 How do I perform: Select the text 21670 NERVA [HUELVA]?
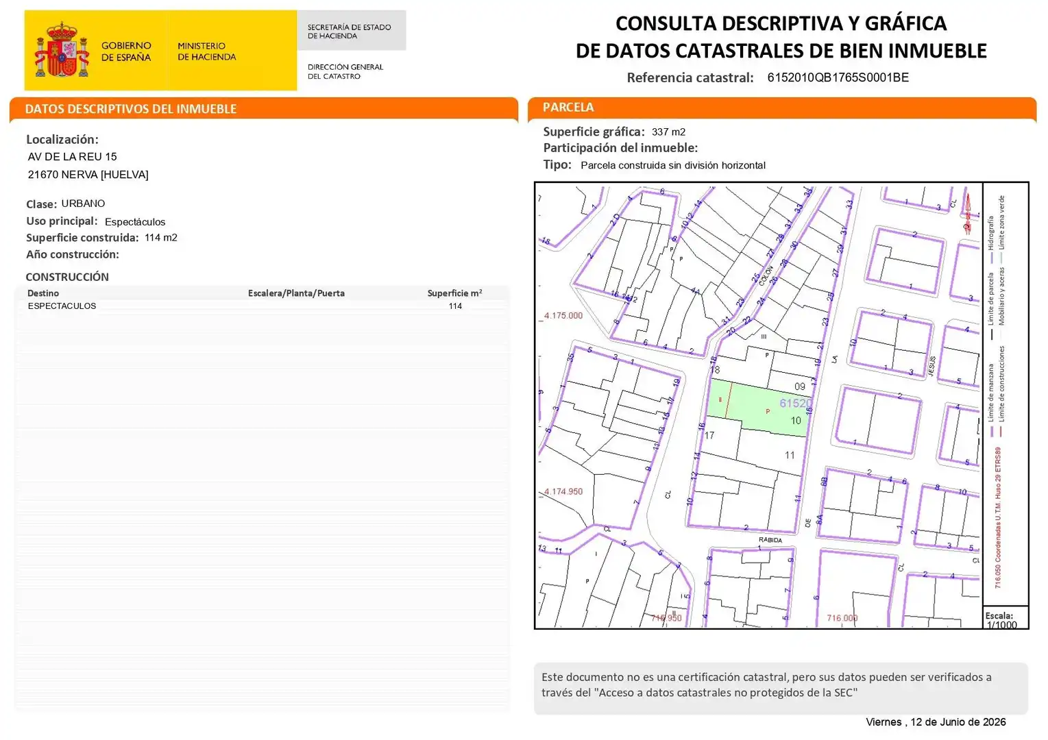(88, 175)
